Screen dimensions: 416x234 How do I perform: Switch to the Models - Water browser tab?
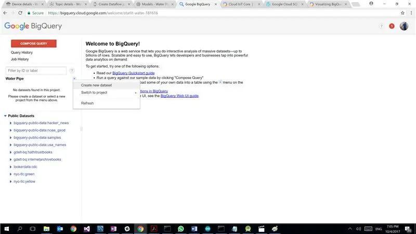point(154,4)
